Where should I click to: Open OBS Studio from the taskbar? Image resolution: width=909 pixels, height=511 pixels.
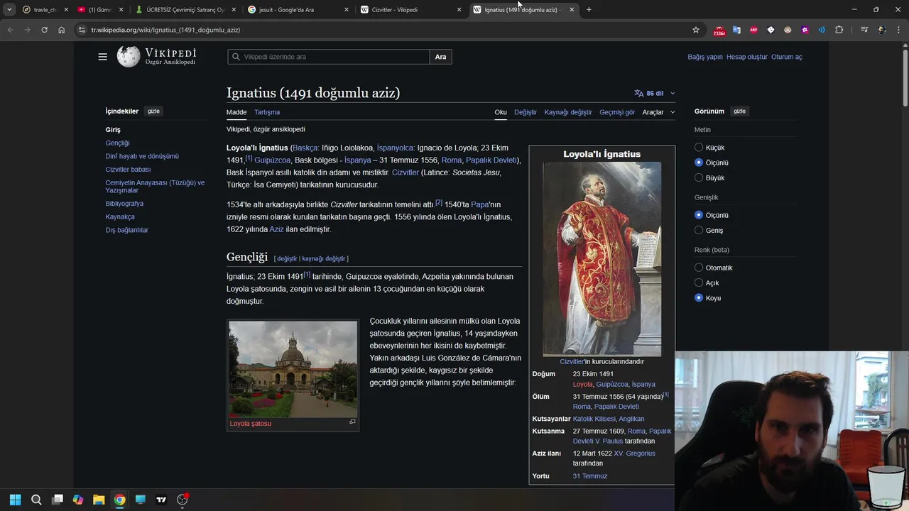tap(183, 500)
